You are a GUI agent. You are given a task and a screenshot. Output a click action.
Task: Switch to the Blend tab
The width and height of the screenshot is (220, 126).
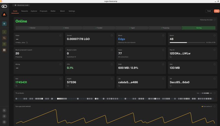pyautogui.click(x=62, y=11)
